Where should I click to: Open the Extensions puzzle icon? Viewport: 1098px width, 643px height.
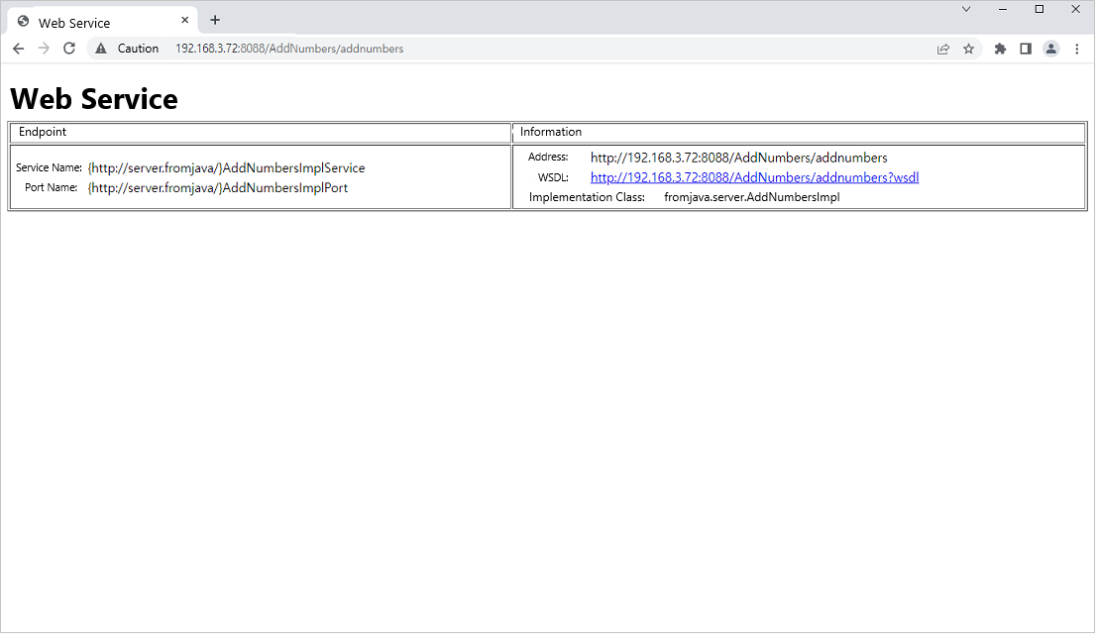click(x=1000, y=48)
